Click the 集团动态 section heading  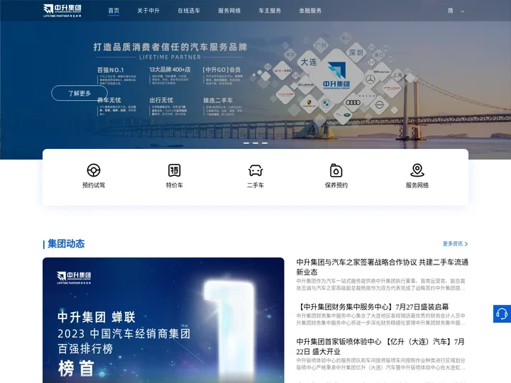point(66,243)
